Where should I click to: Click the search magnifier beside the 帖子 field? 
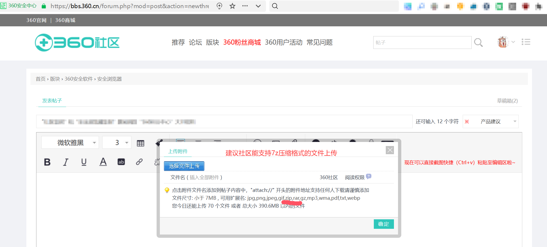point(478,43)
